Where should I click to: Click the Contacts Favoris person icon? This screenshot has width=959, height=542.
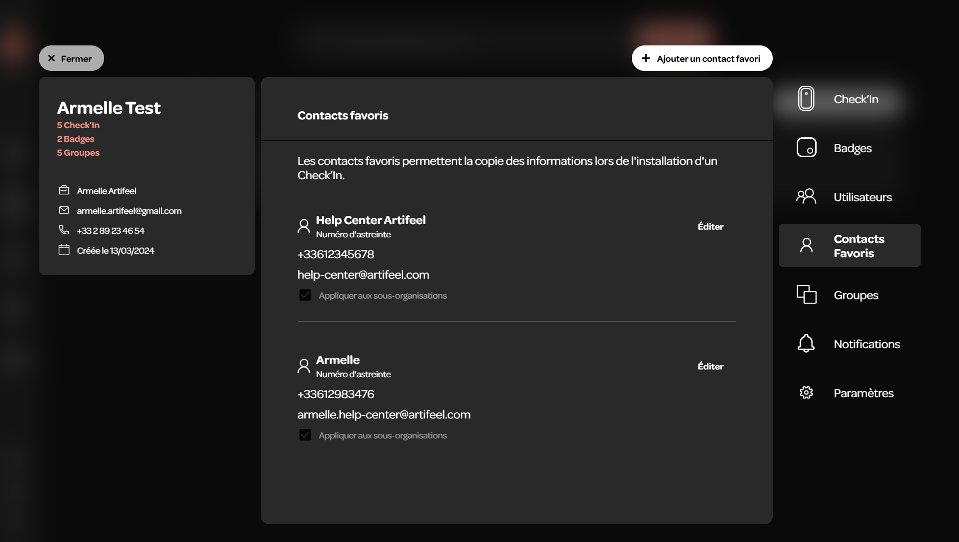(x=806, y=245)
